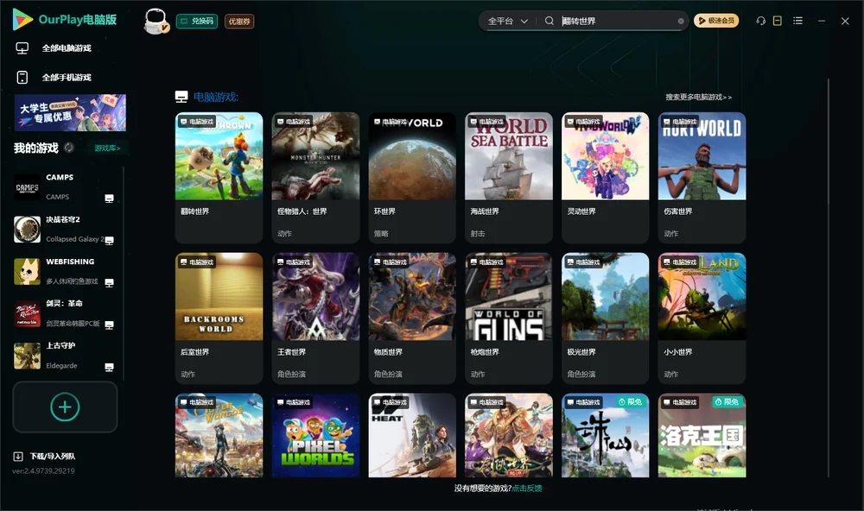The width and height of the screenshot is (864, 511).
Task: Click the PC icon on 上古守护 row
Action: pos(109,368)
